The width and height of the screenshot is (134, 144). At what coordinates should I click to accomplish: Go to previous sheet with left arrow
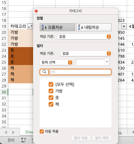pyautogui.click(x=6, y=132)
